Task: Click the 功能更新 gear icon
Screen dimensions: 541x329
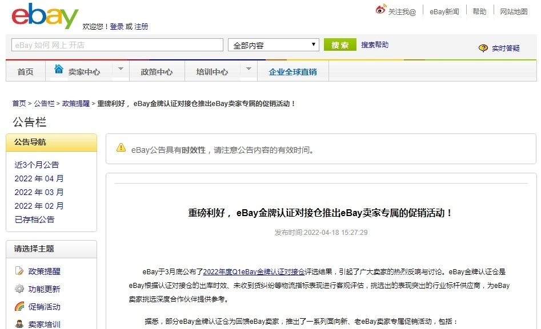Action: pos(19,289)
